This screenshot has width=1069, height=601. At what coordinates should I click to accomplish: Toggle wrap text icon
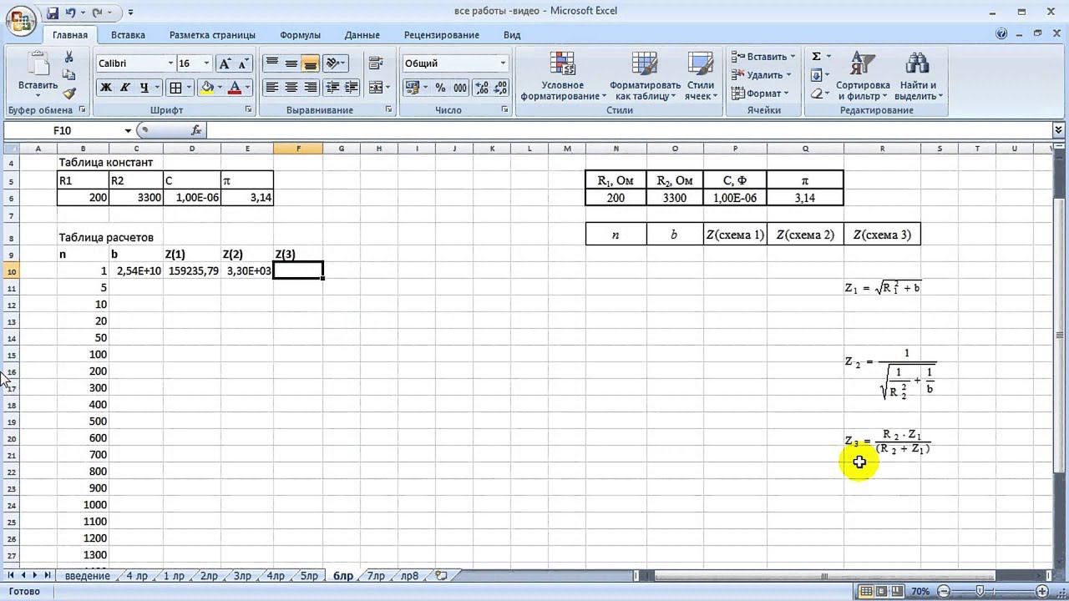pyautogui.click(x=375, y=63)
